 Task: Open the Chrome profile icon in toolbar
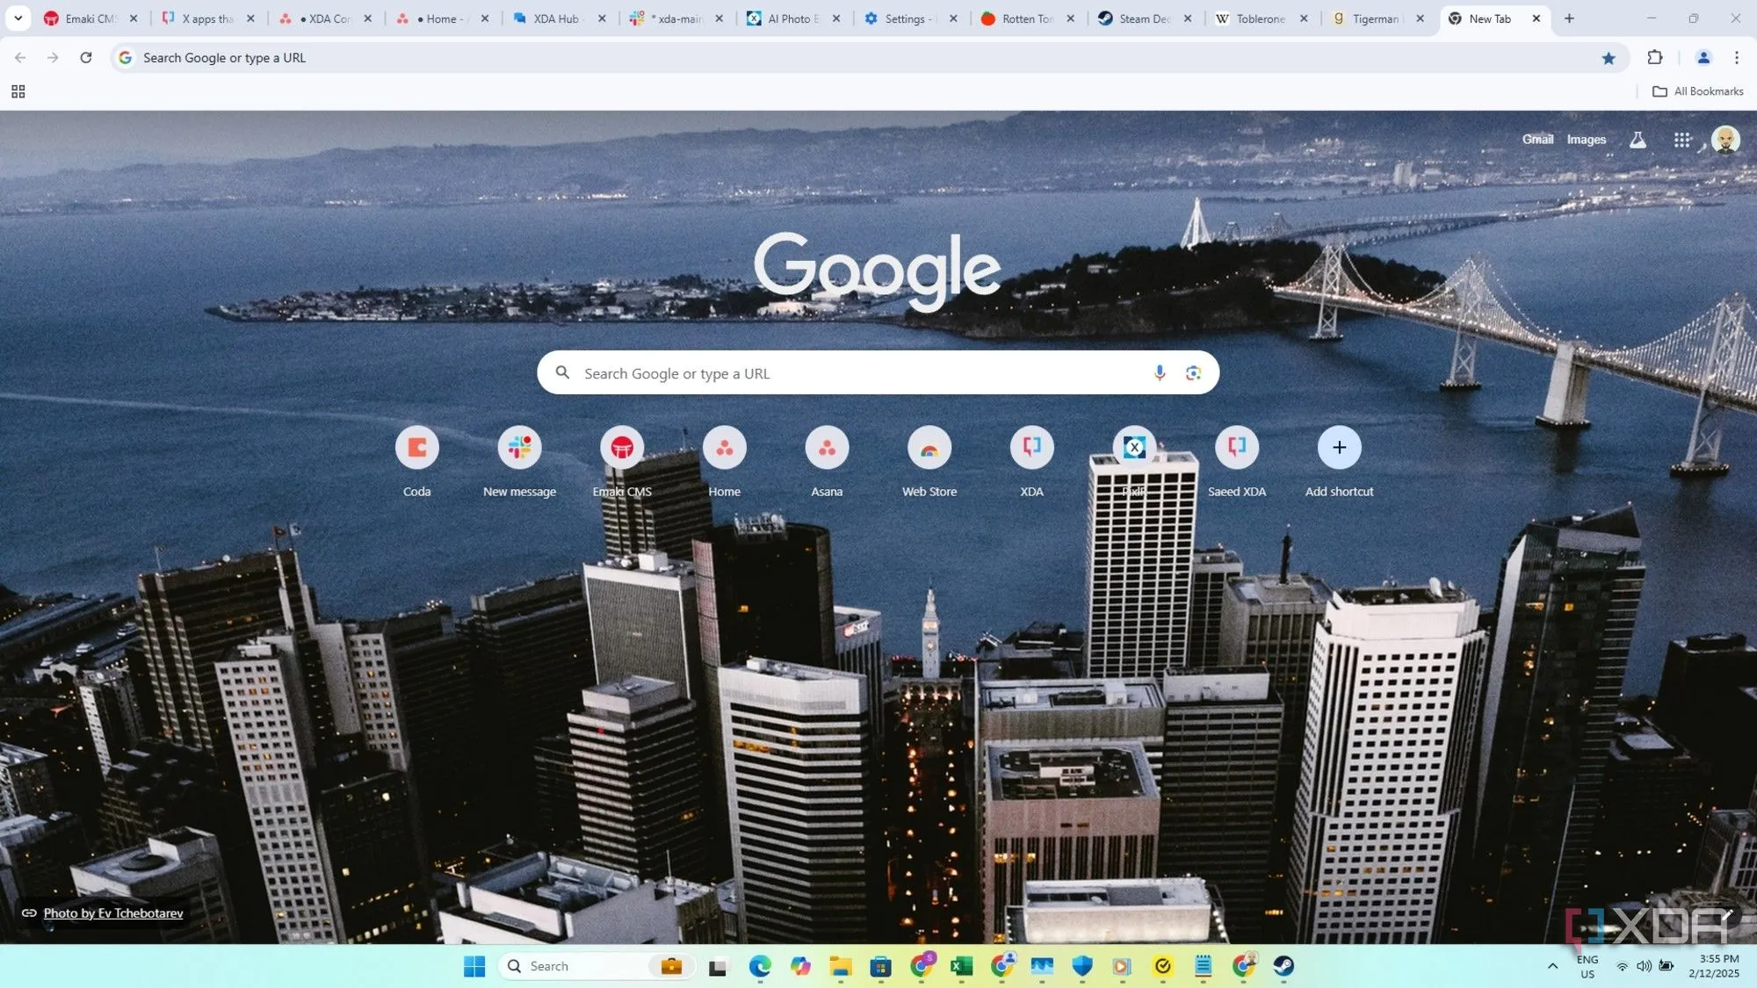pos(1703,58)
